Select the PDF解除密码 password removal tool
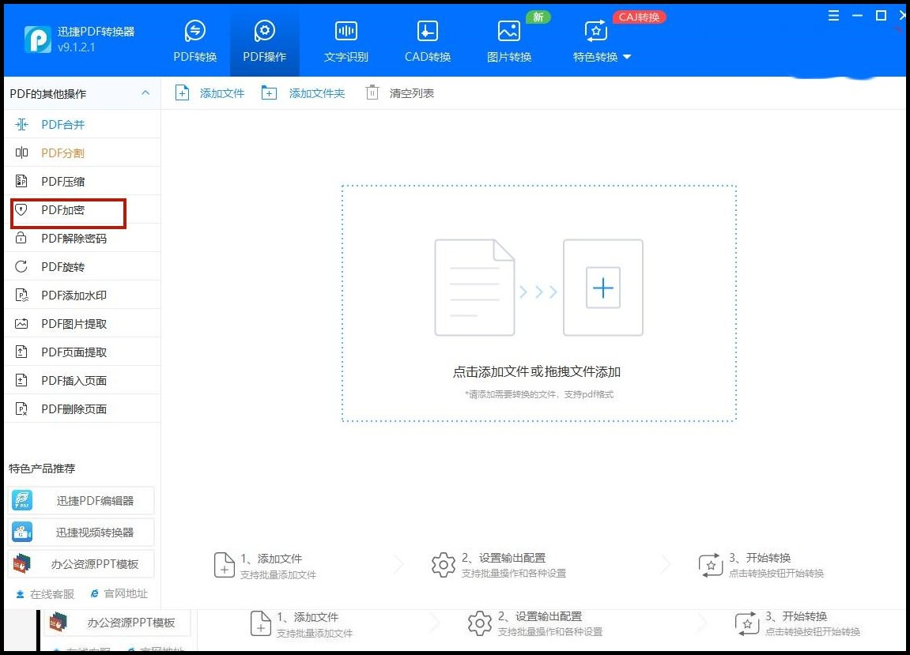 coord(70,238)
